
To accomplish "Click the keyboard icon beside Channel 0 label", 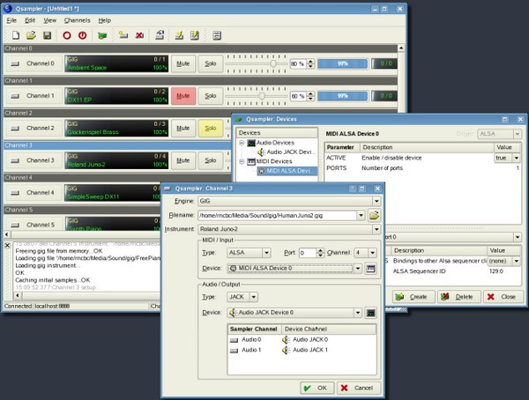I will pyautogui.click(x=15, y=63).
